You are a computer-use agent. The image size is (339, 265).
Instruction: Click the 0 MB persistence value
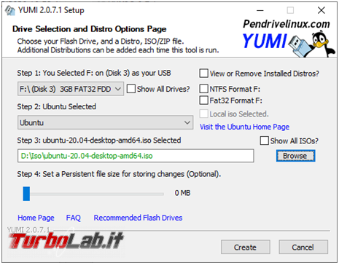[182, 193]
